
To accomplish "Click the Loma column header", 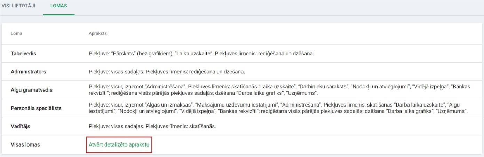I will pyautogui.click(x=17, y=33).
